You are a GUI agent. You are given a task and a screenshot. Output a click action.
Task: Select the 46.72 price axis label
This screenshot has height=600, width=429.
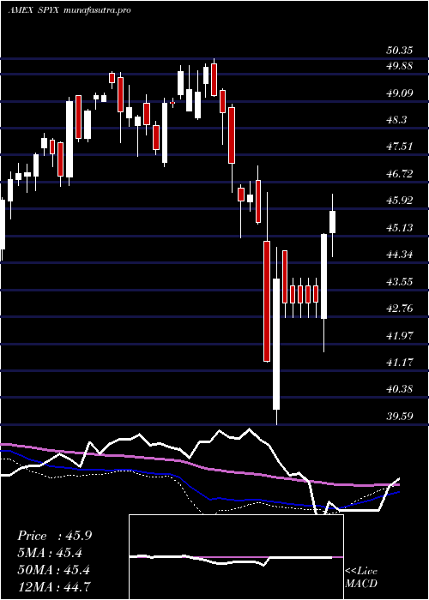coord(398,174)
